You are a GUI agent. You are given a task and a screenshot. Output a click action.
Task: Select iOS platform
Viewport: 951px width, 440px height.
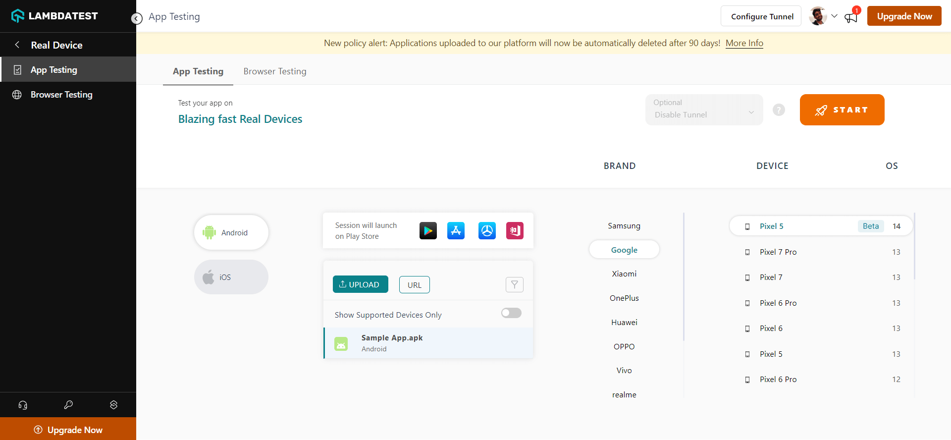pyautogui.click(x=231, y=277)
